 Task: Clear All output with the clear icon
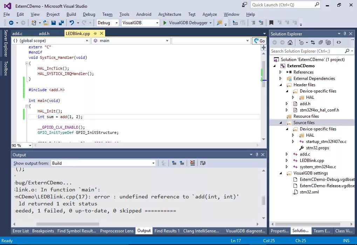[192, 163]
